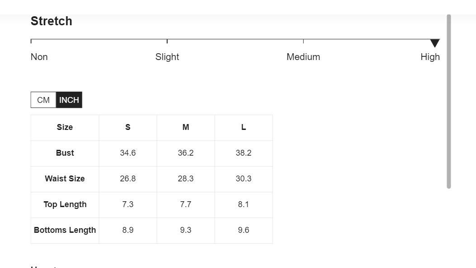Screen dimensions: 476x268
Task: Switch size chart units to CM
Action: tap(43, 100)
